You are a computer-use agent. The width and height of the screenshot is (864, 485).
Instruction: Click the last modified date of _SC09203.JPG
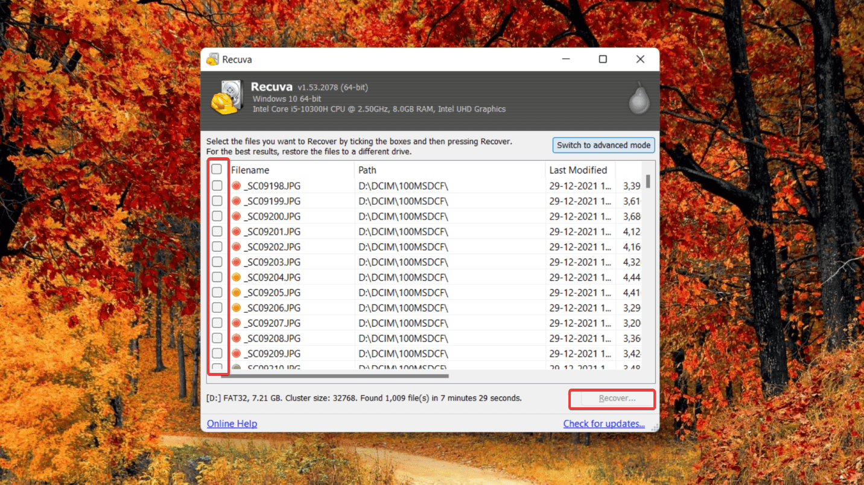pyautogui.click(x=580, y=262)
